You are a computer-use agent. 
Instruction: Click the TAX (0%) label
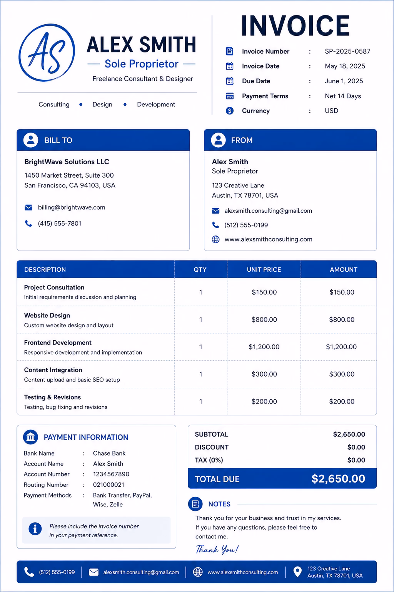point(209,460)
